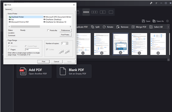172x112 pixels.
Task: Switch to three-column thumbnail view
Action: pos(94,12)
